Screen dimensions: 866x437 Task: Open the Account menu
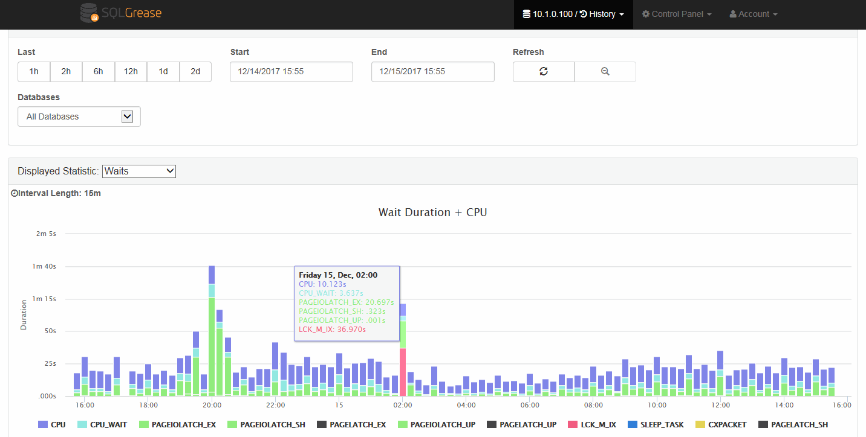752,13
